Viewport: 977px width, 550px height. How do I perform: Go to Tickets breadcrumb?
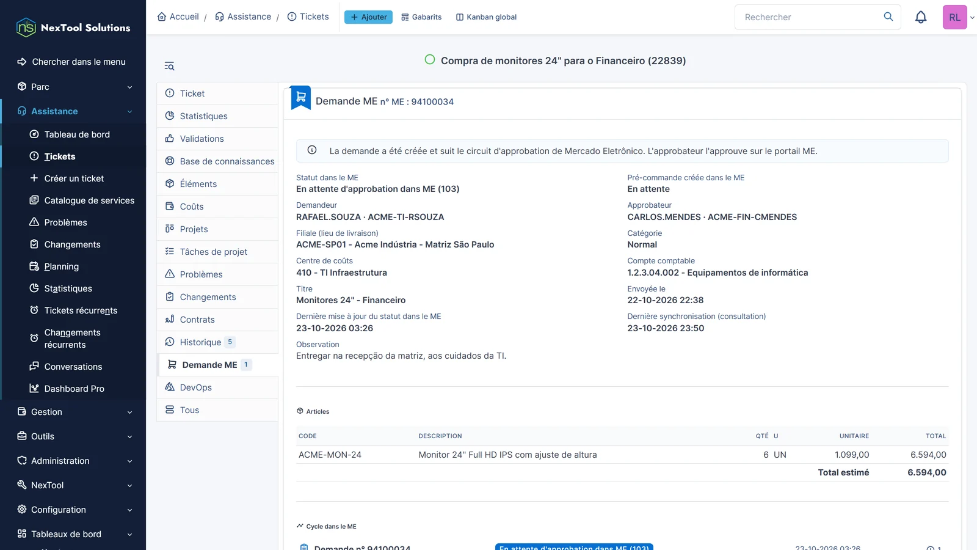click(308, 16)
